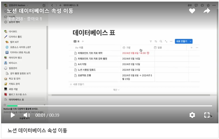Open the 키워드 관리 page

pos(14,84)
